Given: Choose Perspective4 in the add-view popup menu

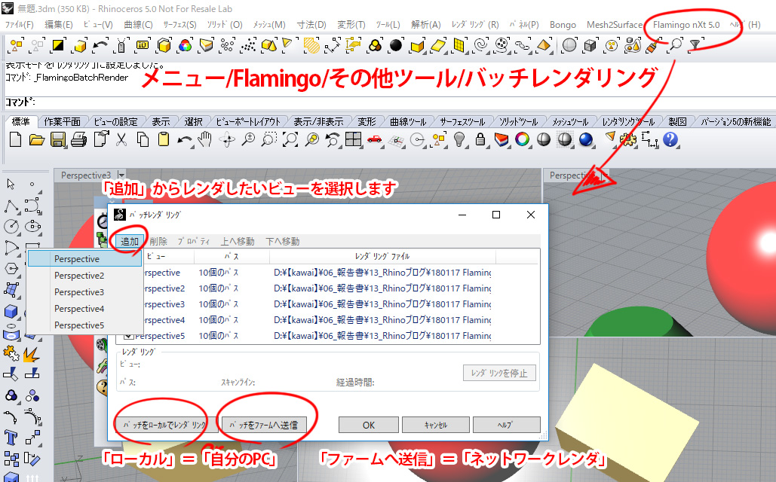Looking at the screenshot, I should tap(84, 309).
